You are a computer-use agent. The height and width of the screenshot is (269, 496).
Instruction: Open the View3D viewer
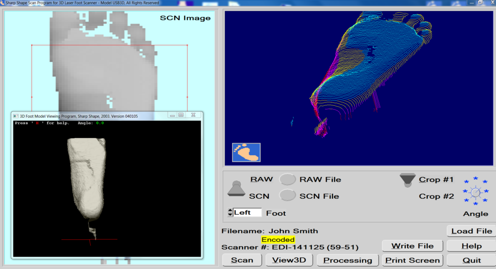click(x=289, y=260)
